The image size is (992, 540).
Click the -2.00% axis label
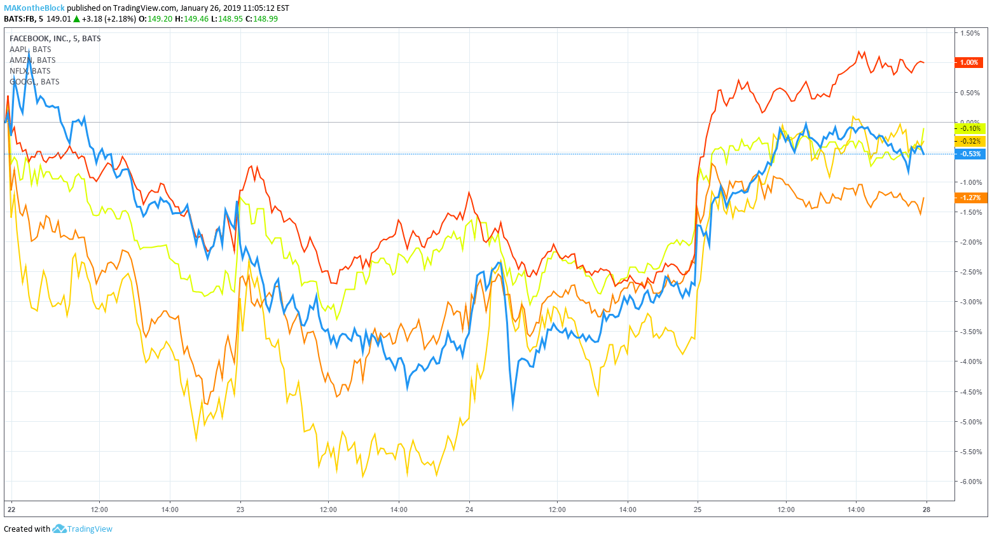(x=970, y=242)
